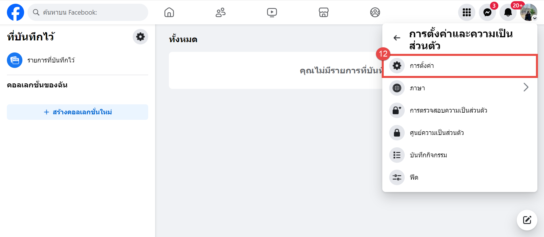Open the Marketplace icon

(x=324, y=12)
